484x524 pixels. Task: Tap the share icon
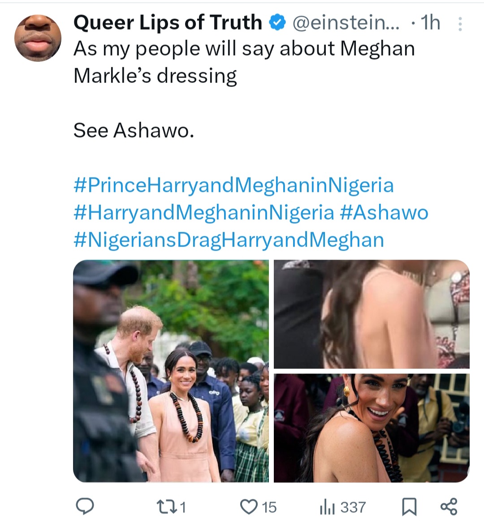point(449,507)
